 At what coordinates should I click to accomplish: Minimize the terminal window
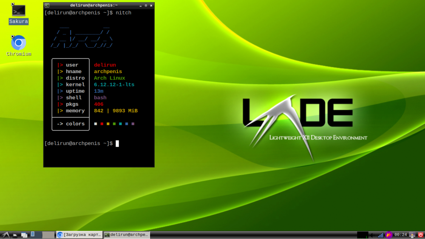coord(140,6)
